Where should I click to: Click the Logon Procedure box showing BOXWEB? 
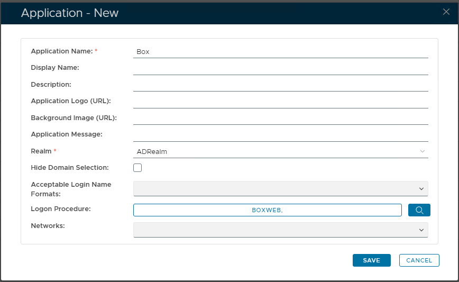pos(267,210)
